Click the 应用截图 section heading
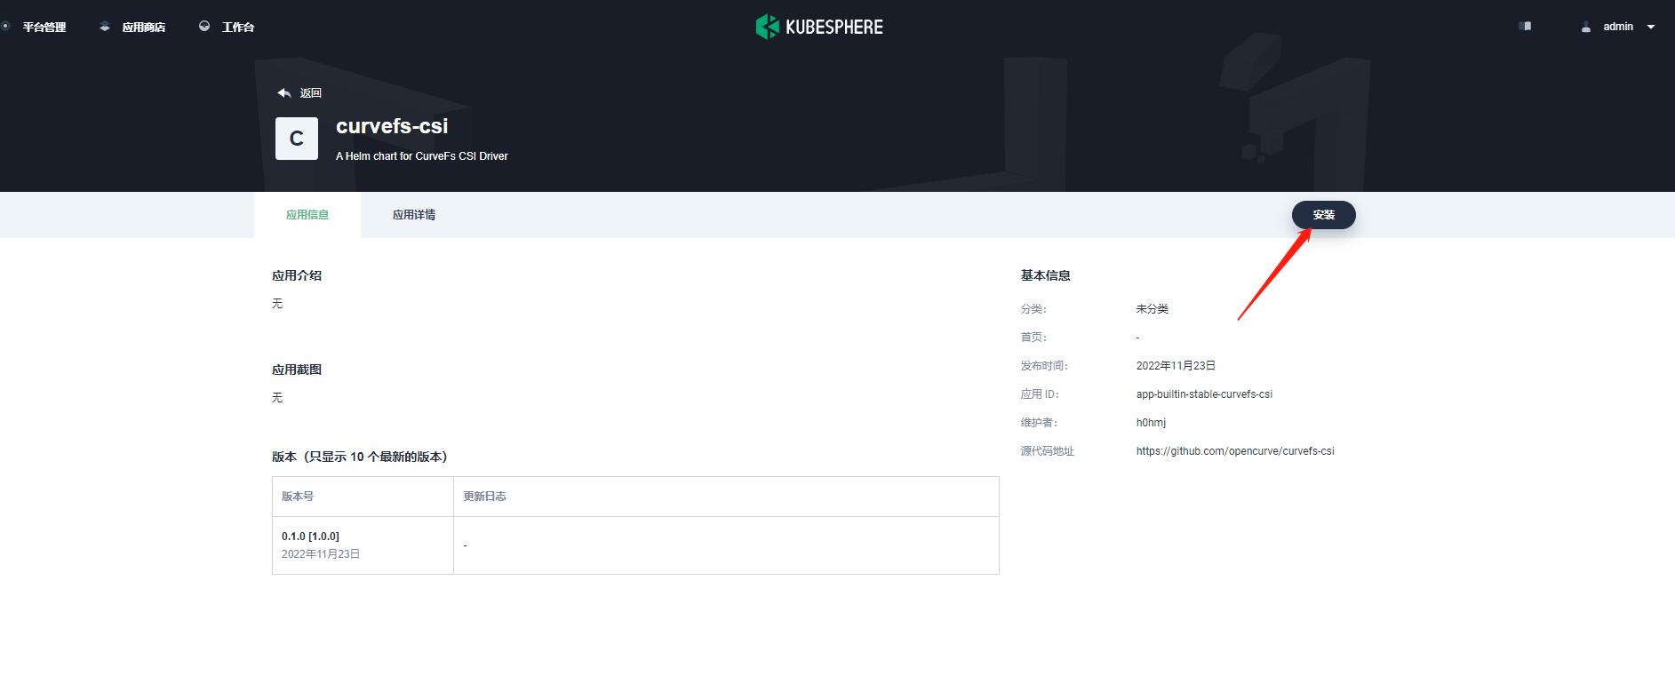The image size is (1675, 684). (297, 370)
